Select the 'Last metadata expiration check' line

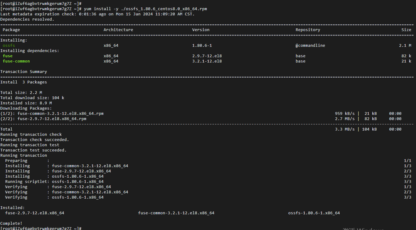[98, 14]
